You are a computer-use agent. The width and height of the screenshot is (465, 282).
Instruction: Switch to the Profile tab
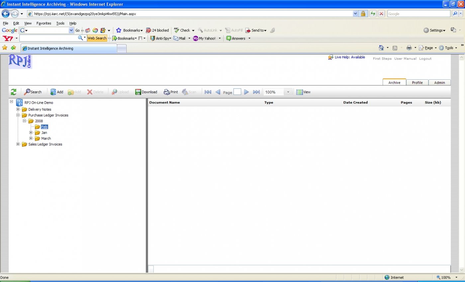(x=417, y=82)
